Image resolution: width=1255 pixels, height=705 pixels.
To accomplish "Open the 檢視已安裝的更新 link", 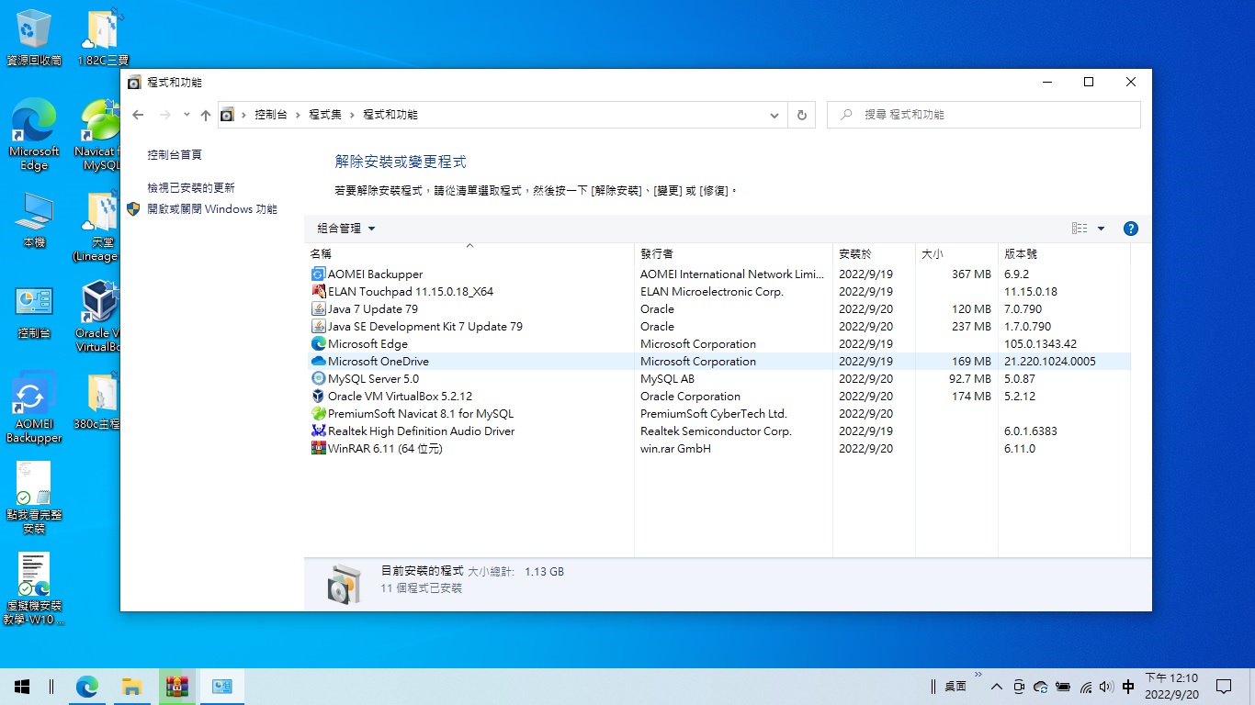I will (191, 187).
